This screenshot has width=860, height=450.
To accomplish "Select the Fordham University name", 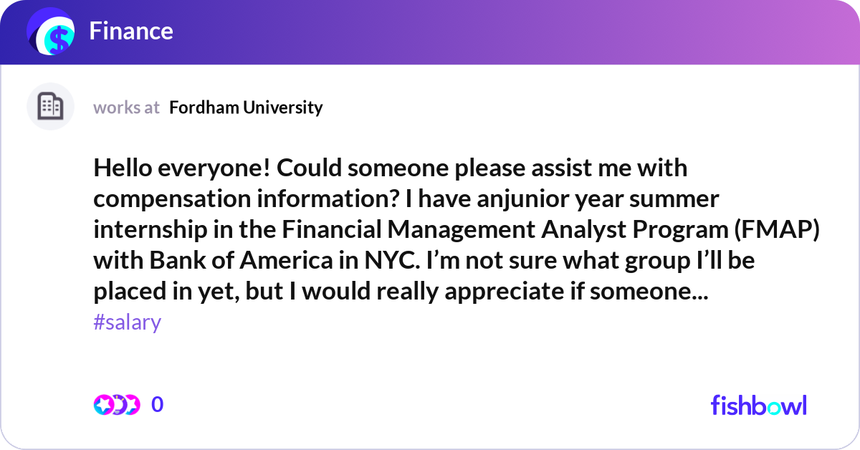I will (x=246, y=107).
